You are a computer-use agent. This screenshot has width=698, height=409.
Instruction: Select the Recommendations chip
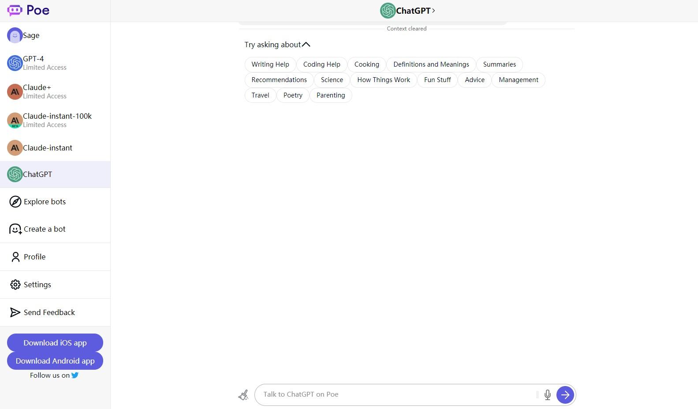pyautogui.click(x=279, y=80)
